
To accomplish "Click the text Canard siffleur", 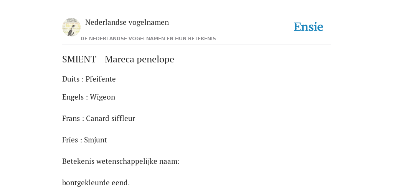I will tap(111, 118).
